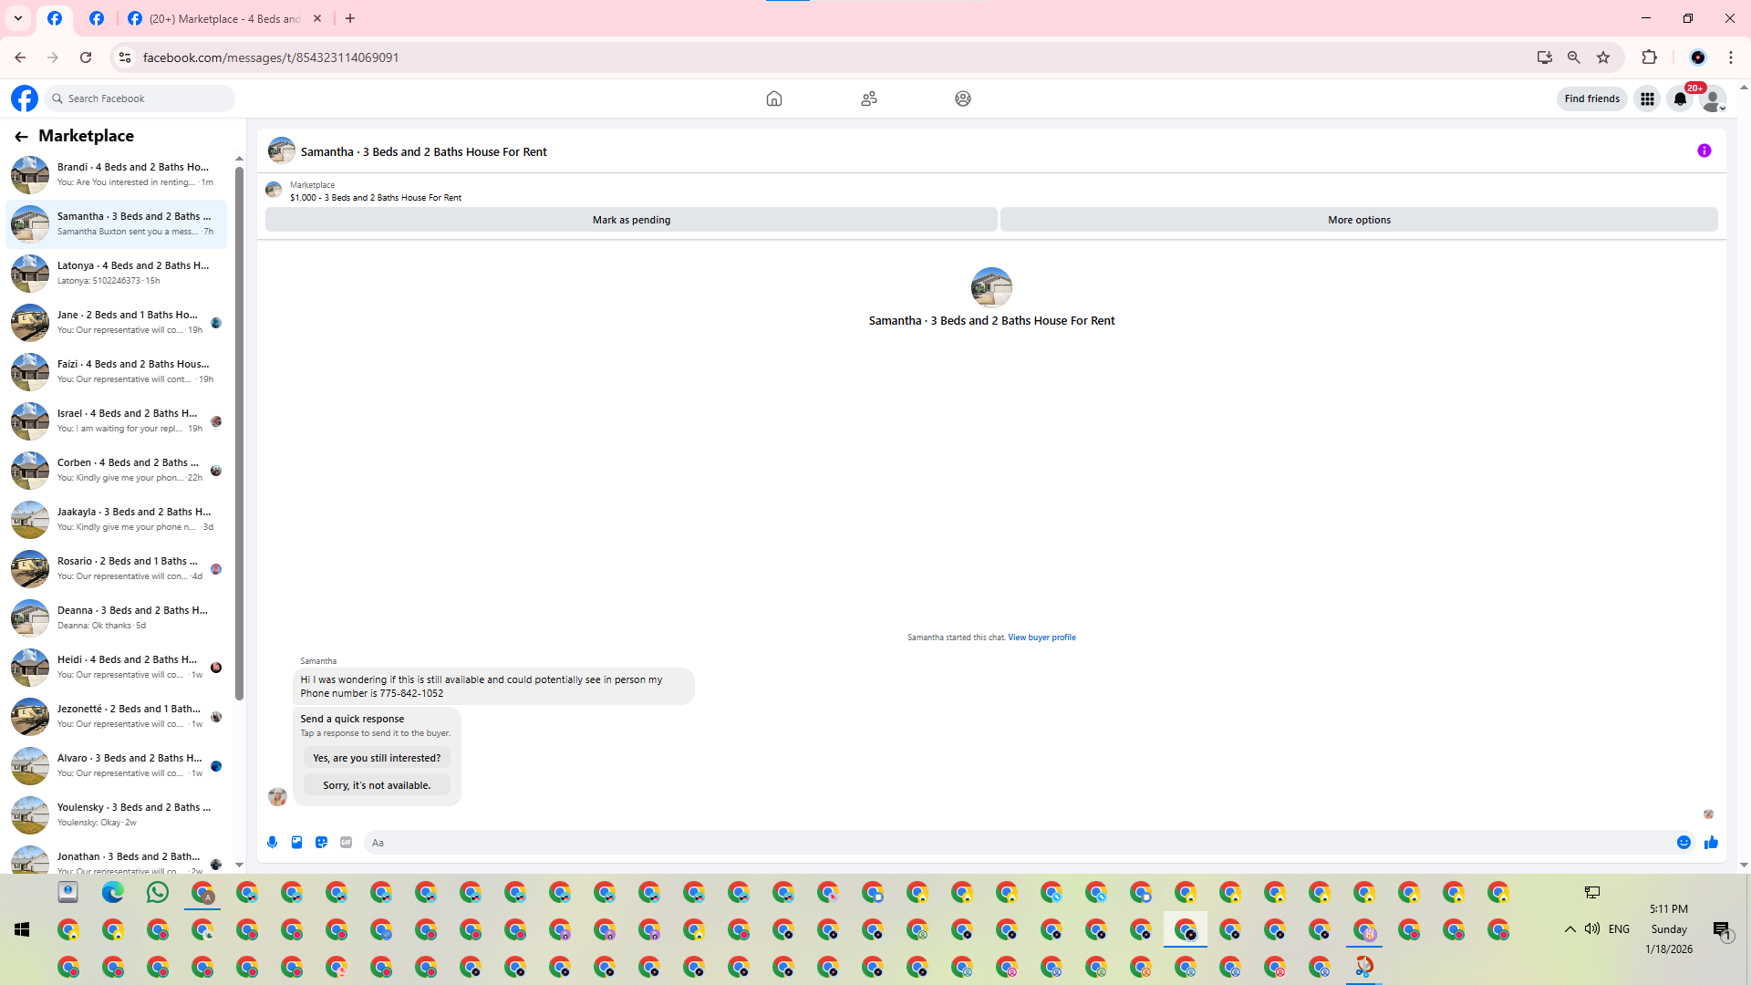Open the emoji picker in the message box
Screen dimensions: 1751x985
coord(1684,843)
